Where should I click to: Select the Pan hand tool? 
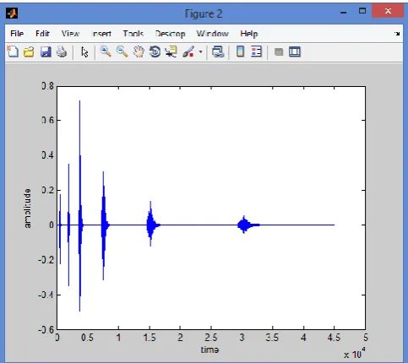tap(139, 51)
